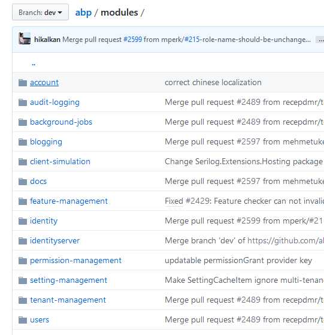324x335 pixels.
Task: Open the Branch: dev dropdown
Action: coord(40,13)
